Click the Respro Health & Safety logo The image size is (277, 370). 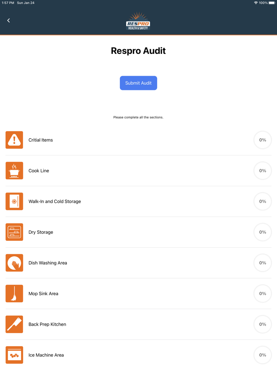(x=138, y=21)
